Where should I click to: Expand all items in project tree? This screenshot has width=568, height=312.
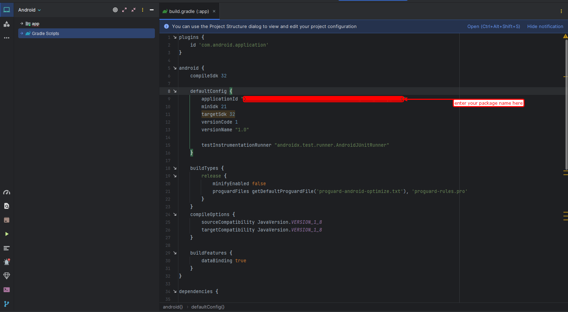[124, 10]
